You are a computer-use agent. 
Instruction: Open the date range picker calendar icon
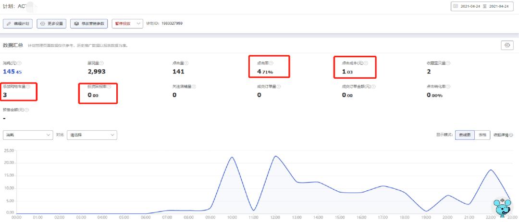click(456, 6)
